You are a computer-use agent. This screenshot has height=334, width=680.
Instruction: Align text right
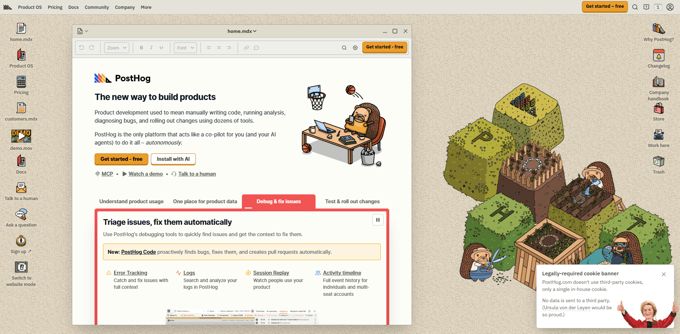click(229, 48)
